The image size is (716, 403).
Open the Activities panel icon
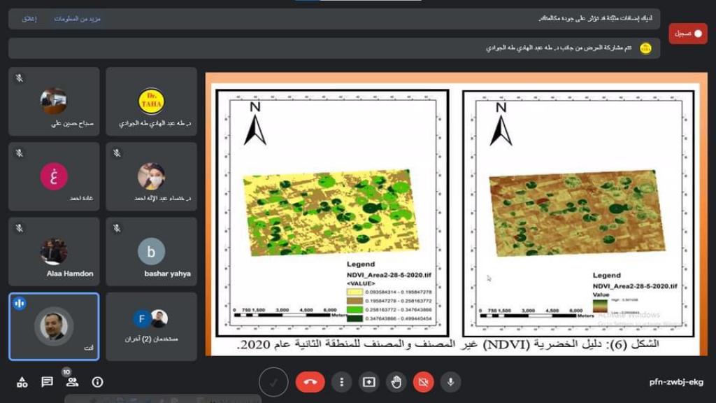(22, 382)
